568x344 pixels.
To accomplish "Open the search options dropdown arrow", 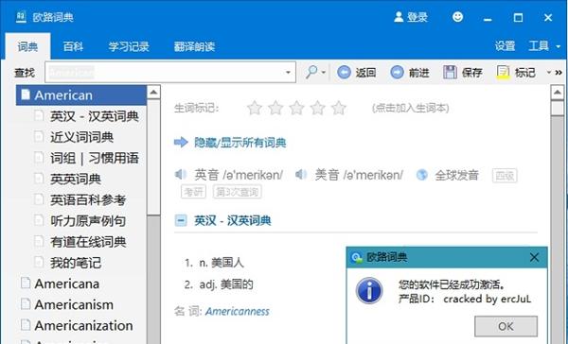I will 324,73.
